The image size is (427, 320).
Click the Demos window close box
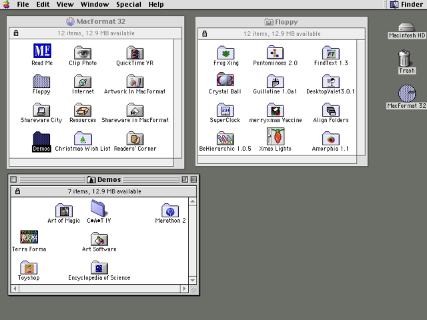[13, 179]
